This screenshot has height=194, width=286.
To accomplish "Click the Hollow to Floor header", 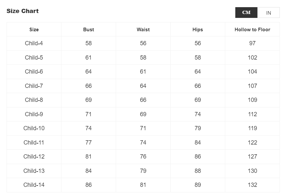I will click(x=252, y=30).
